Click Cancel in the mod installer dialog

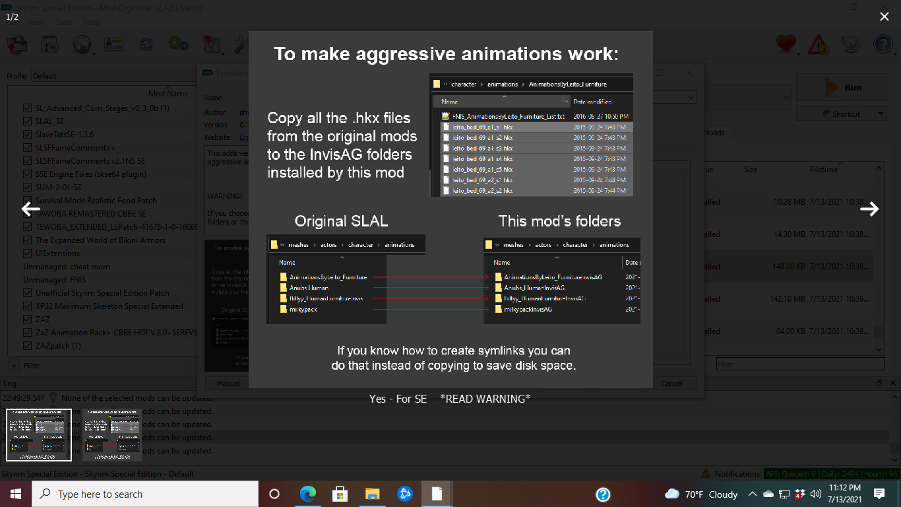coord(671,384)
